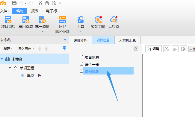Select the 单位工程 tree item
This screenshot has height=117, width=195.
click(34, 75)
